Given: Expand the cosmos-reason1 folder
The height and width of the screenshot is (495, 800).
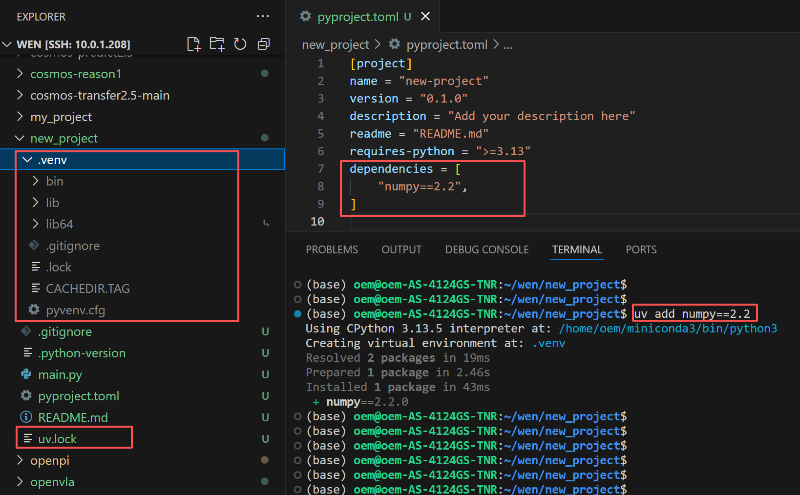Looking at the screenshot, I should 20,73.
